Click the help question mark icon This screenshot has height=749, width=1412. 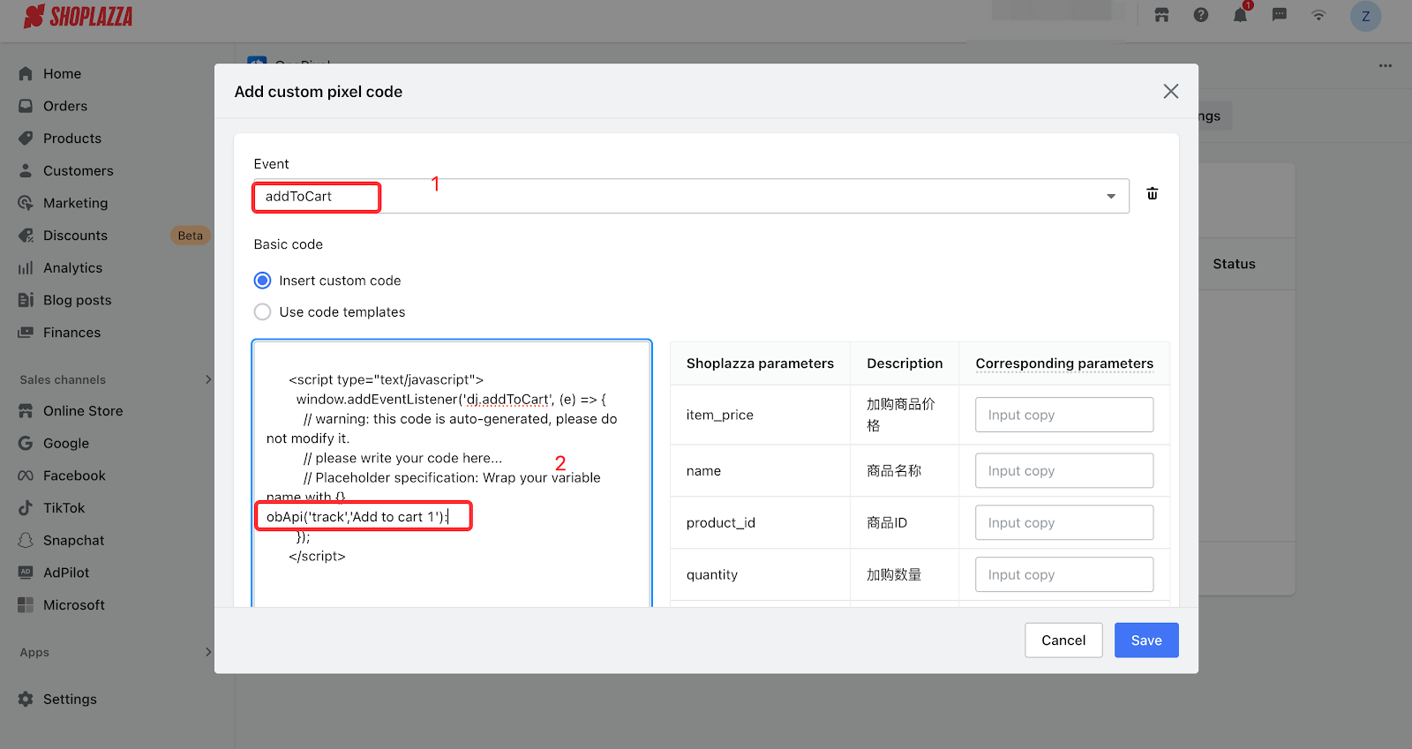pos(1201,15)
